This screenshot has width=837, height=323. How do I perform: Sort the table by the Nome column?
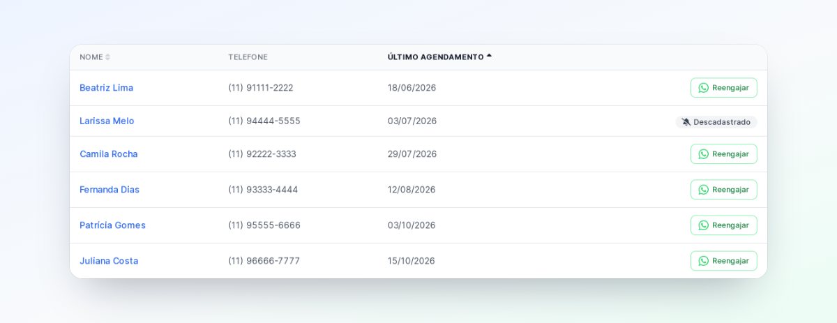94,57
